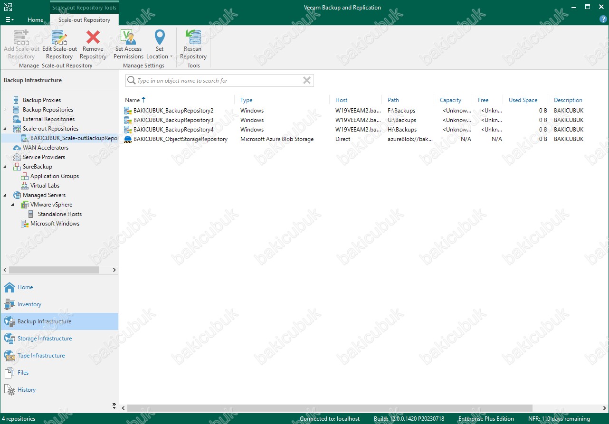
Task: Click the Add Scale-out Repository icon
Action: tap(21, 37)
